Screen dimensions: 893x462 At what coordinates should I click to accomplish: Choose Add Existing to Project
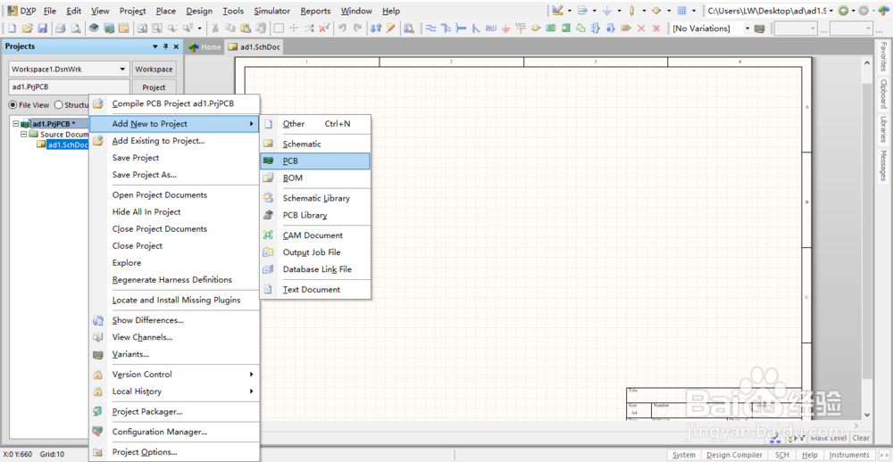(x=175, y=141)
